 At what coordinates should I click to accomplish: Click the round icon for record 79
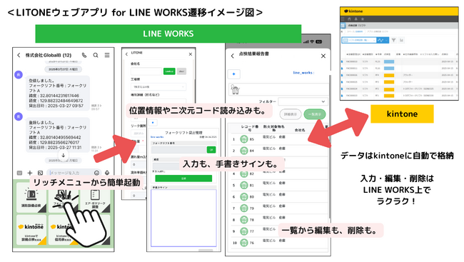(x=244, y=208)
